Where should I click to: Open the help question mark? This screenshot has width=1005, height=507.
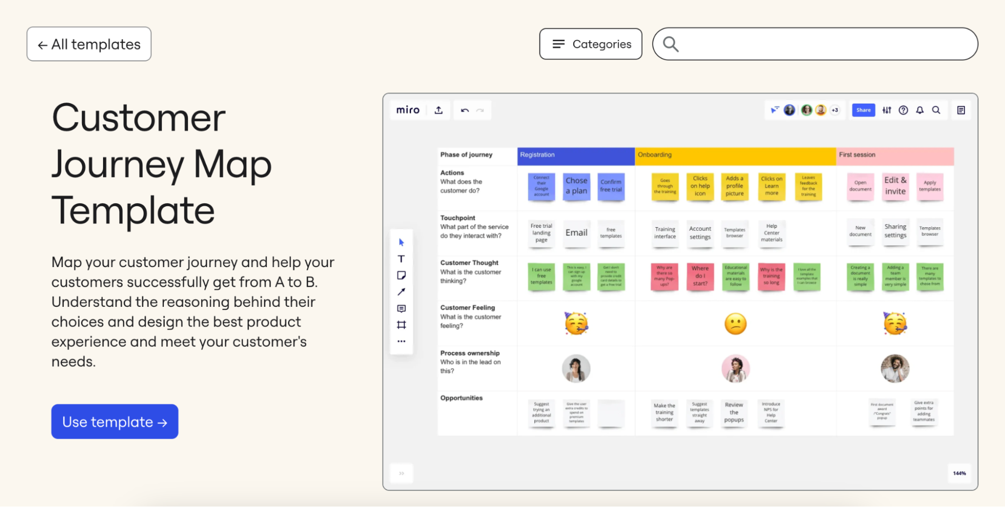(x=903, y=110)
